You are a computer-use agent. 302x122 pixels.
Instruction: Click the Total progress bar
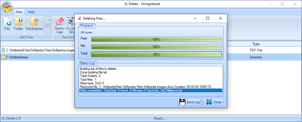tap(156, 54)
